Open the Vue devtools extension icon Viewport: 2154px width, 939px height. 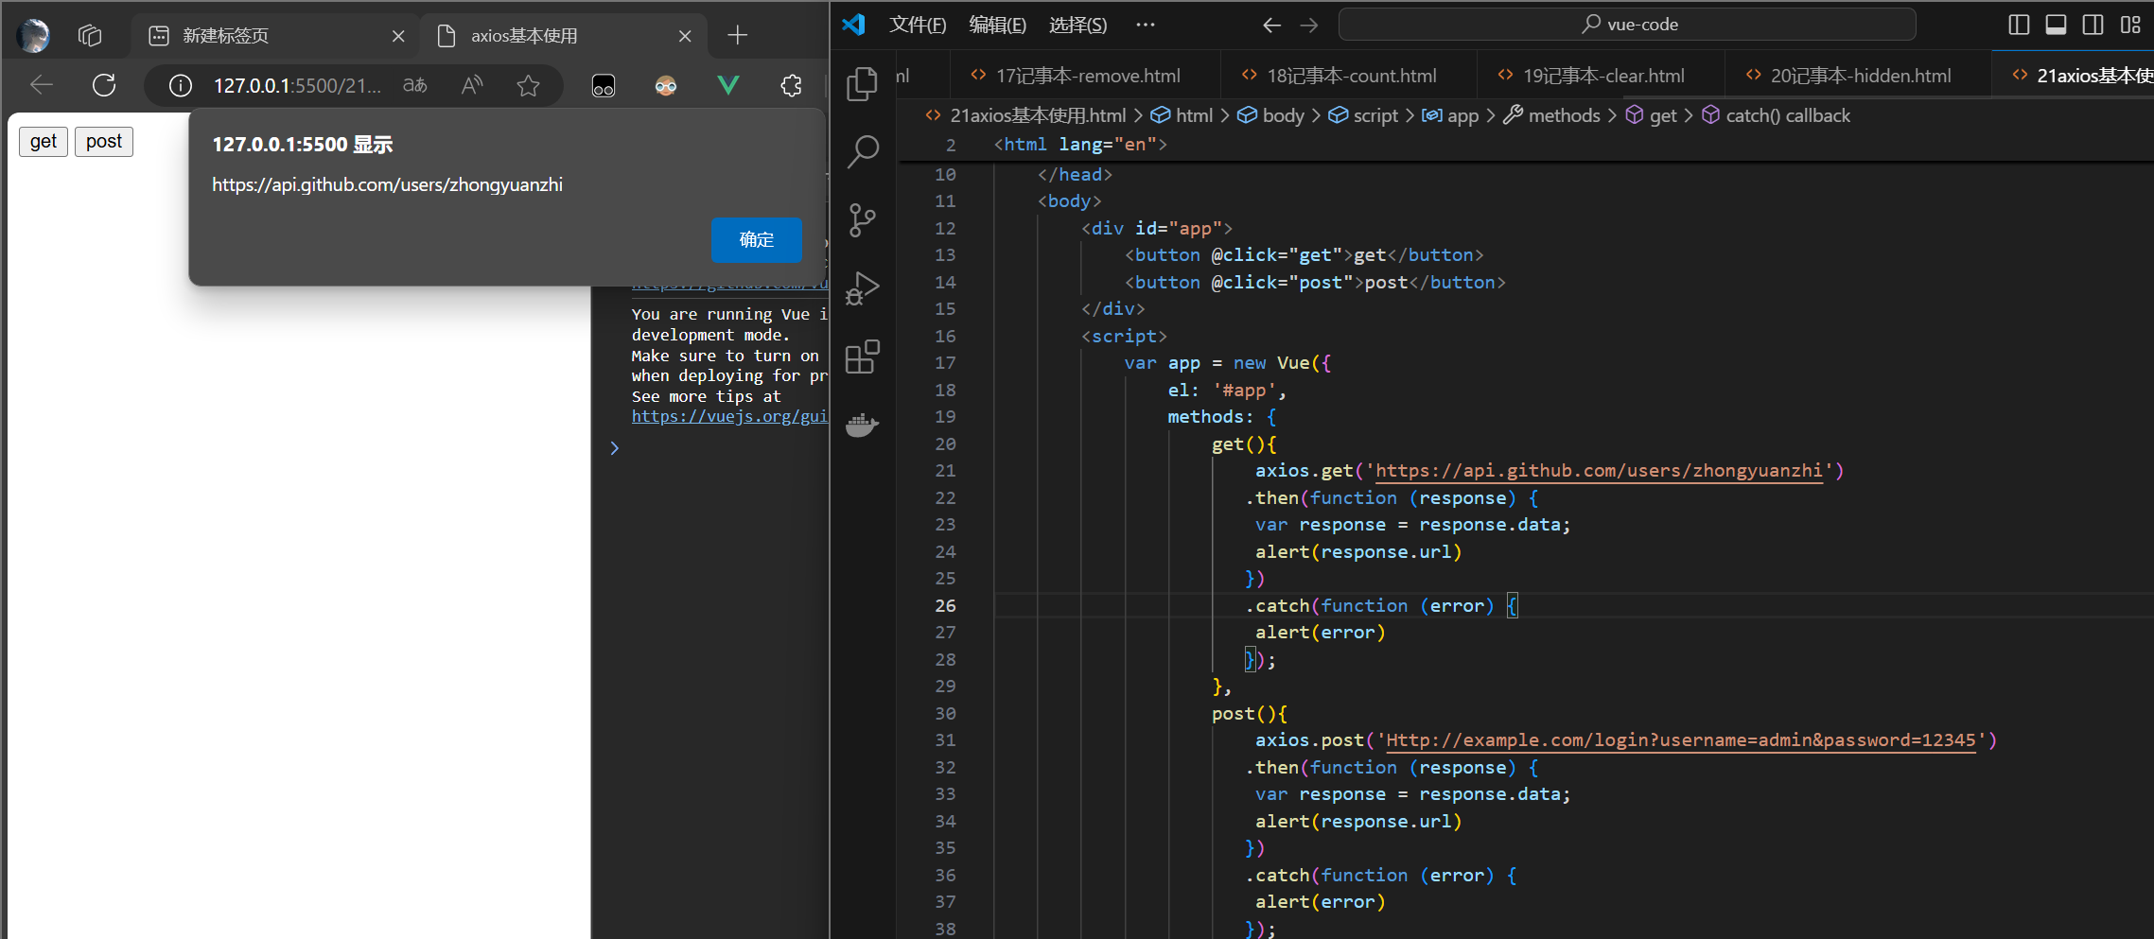(x=728, y=86)
